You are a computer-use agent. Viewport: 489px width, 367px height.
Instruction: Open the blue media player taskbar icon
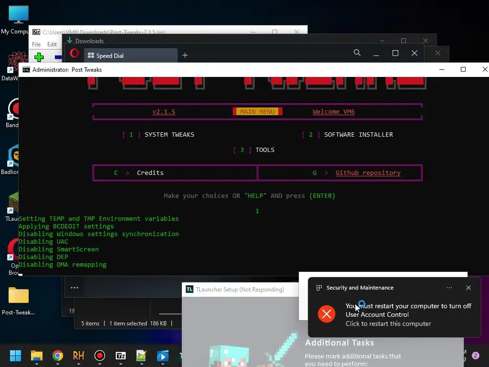tap(162, 356)
